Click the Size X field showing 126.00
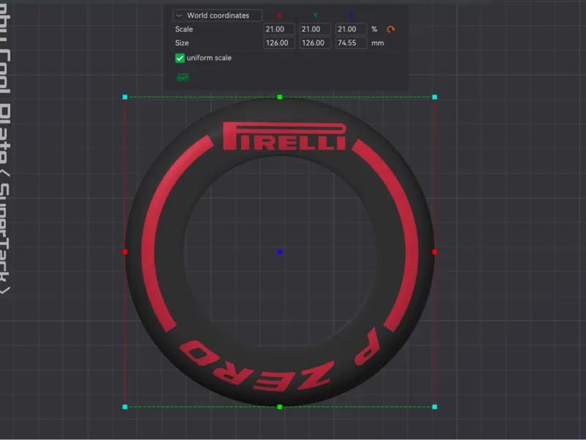586x440 pixels. [x=279, y=43]
